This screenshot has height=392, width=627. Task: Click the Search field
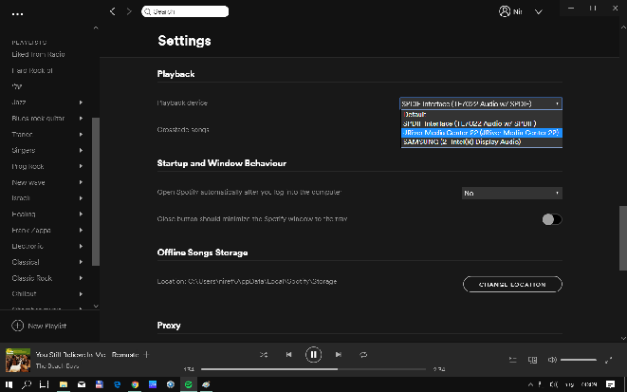click(185, 11)
